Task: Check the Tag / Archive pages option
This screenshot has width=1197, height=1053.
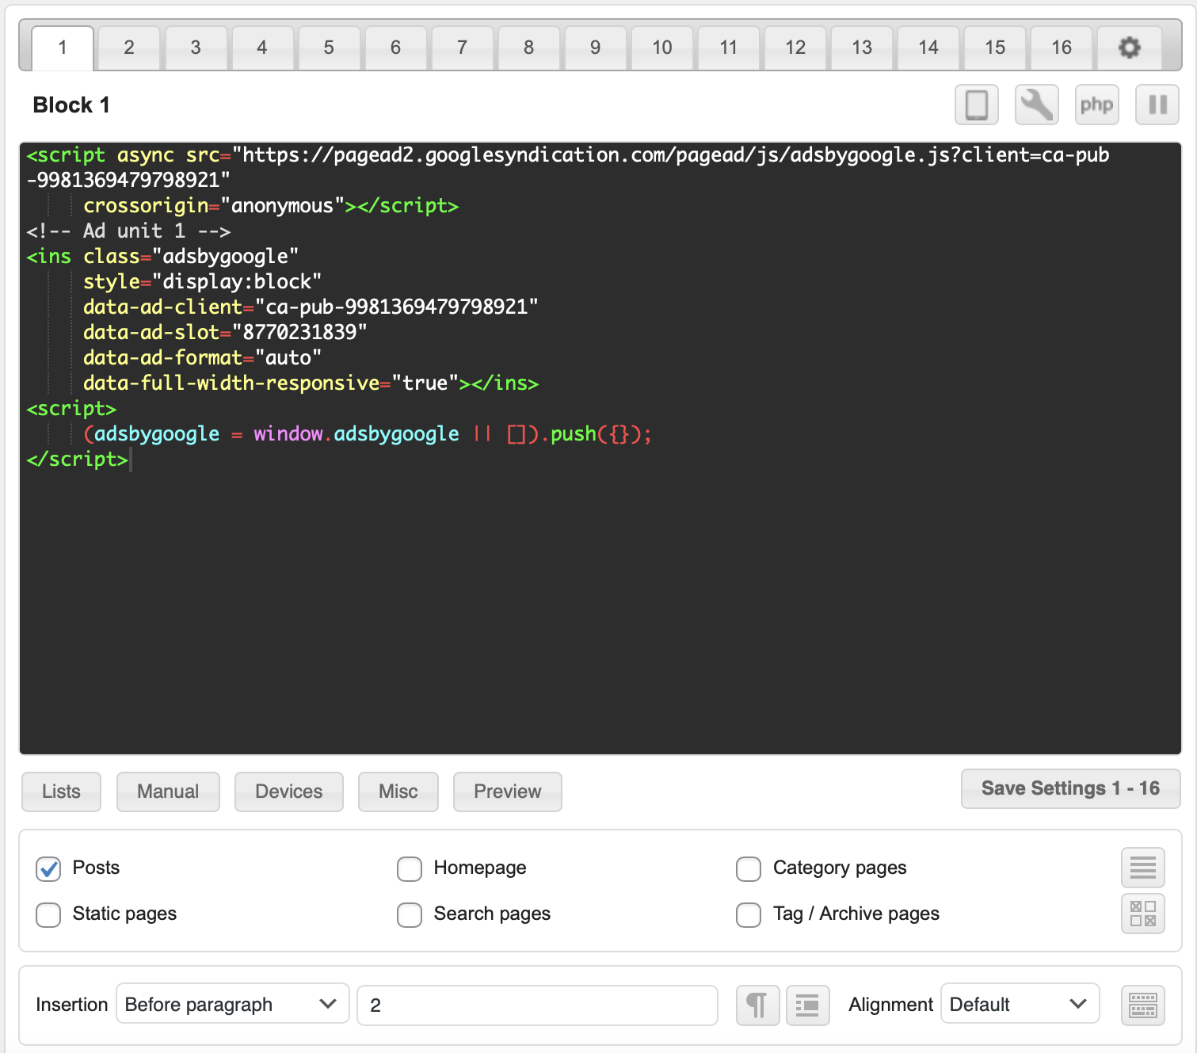Action: [749, 914]
